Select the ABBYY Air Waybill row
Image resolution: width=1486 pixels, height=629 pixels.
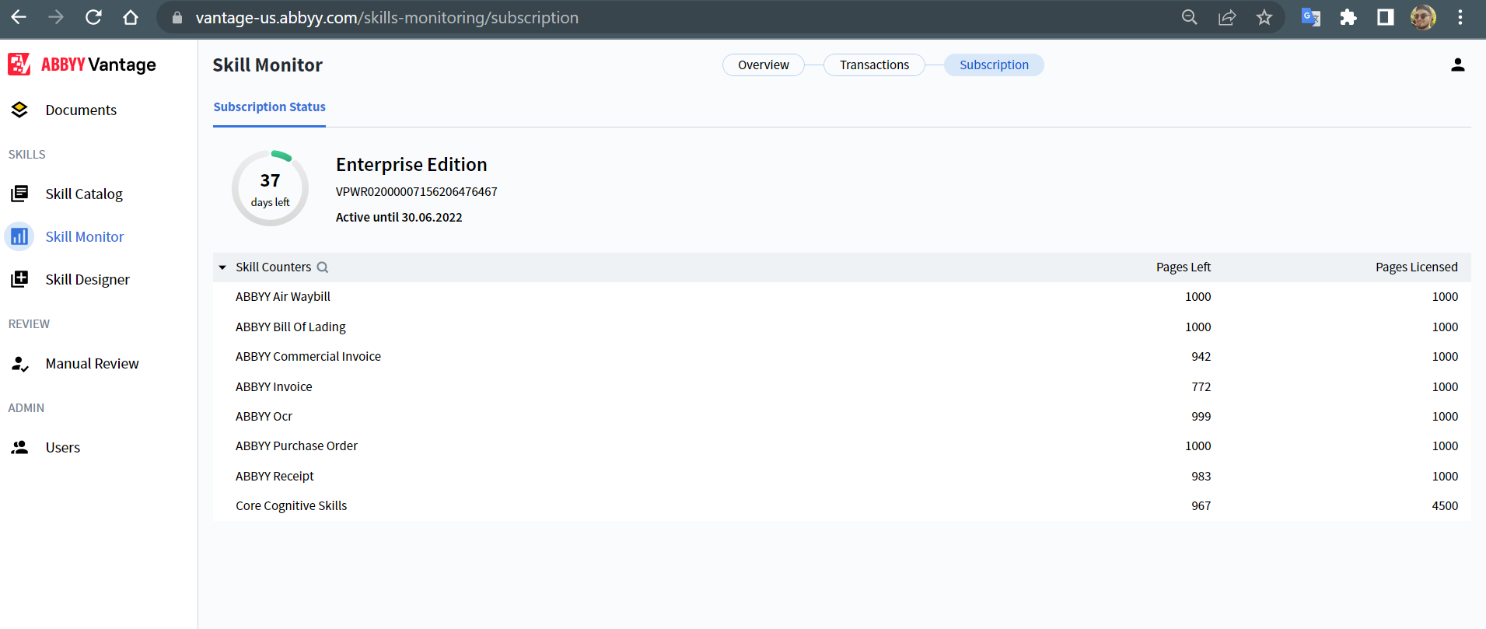point(842,297)
